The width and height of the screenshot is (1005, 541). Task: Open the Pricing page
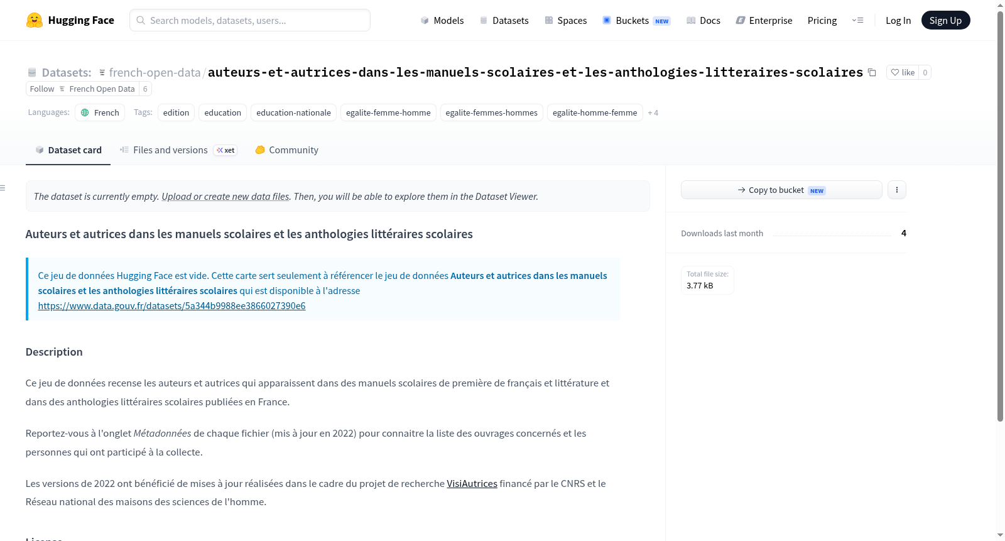(x=822, y=20)
